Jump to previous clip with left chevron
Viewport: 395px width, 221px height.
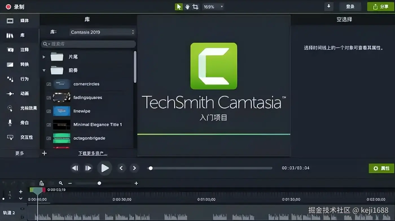click(x=121, y=168)
